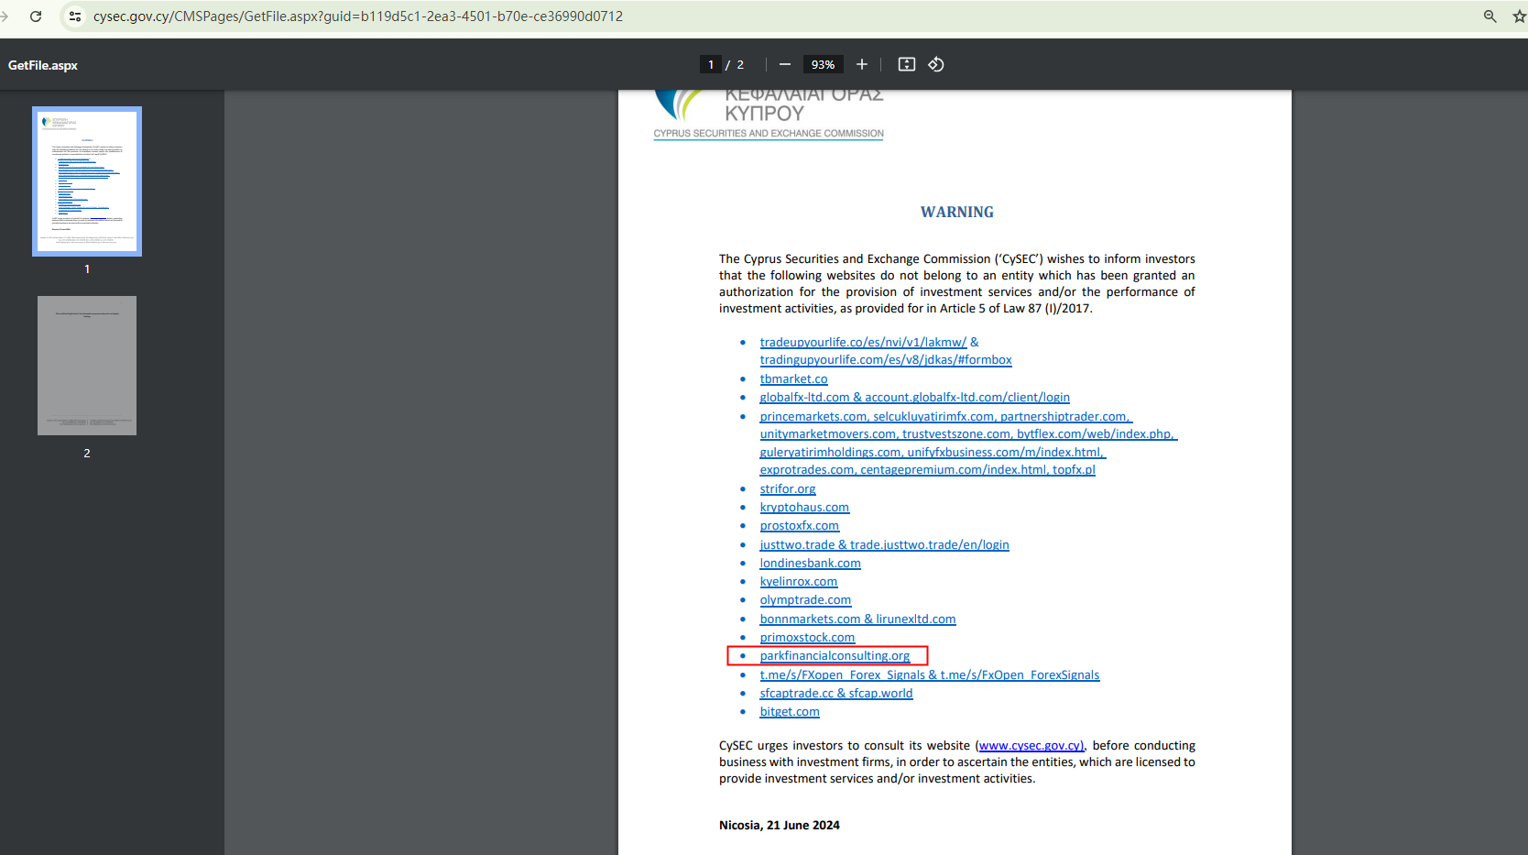The height and width of the screenshot is (855, 1528).
Task: Rotate the PDF counterclockwise
Action: pyautogui.click(x=936, y=64)
